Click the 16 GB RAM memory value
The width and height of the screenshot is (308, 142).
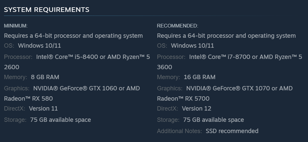coord(200,77)
